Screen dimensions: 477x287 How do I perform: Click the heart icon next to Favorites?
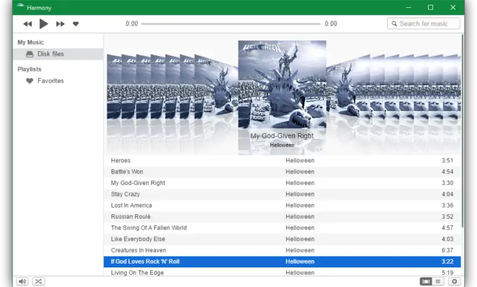point(29,81)
